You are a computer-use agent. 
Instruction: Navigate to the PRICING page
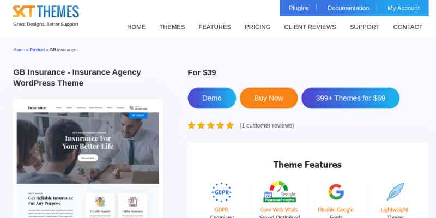click(257, 27)
